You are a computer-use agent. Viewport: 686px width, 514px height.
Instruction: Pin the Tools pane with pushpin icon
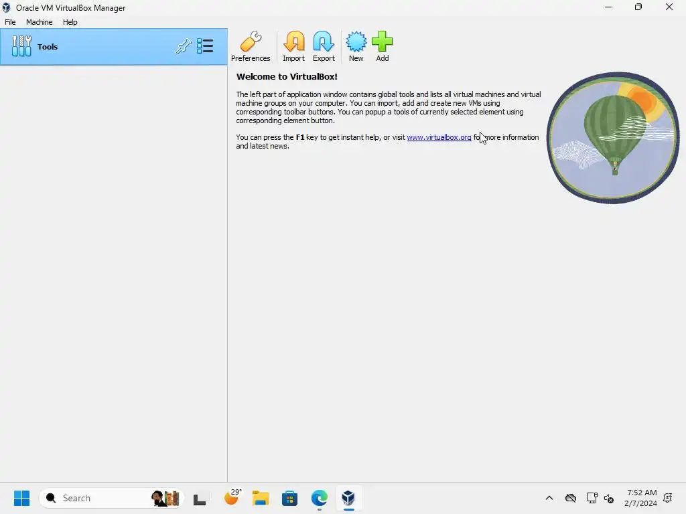(x=184, y=46)
